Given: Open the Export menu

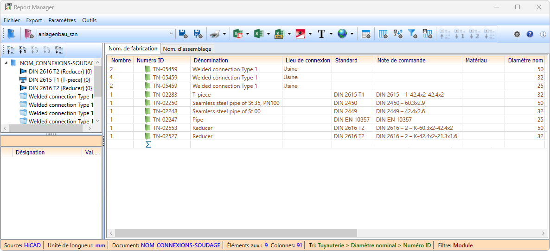Looking at the screenshot, I should pos(34,20).
